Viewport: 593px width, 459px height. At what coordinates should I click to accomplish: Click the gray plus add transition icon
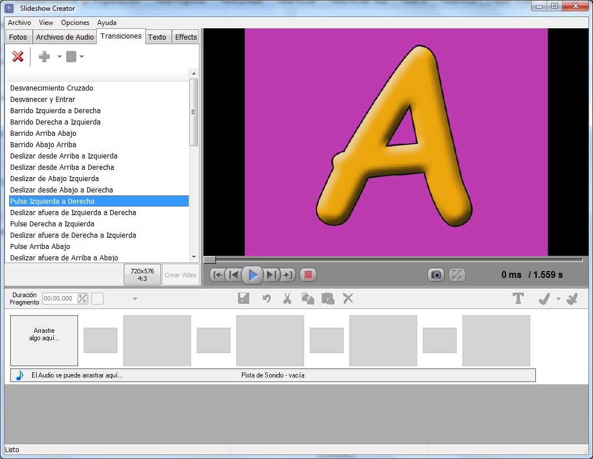44,57
